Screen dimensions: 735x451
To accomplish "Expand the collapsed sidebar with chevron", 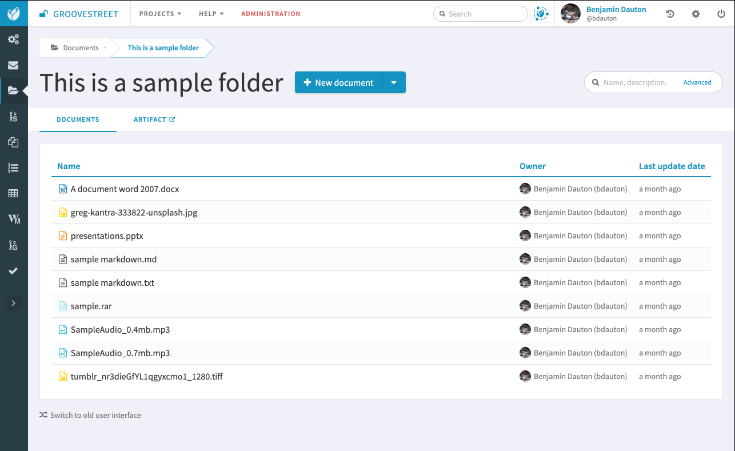I will coord(14,304).
